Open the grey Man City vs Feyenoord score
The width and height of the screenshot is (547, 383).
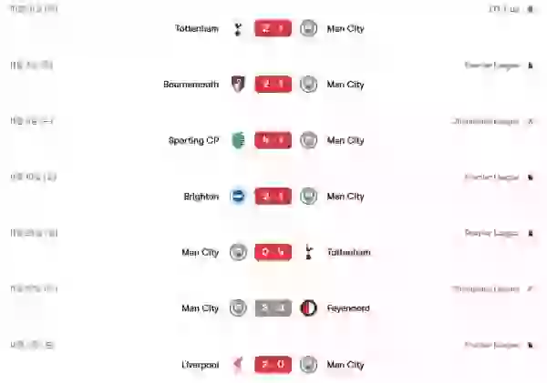(273, 307)
